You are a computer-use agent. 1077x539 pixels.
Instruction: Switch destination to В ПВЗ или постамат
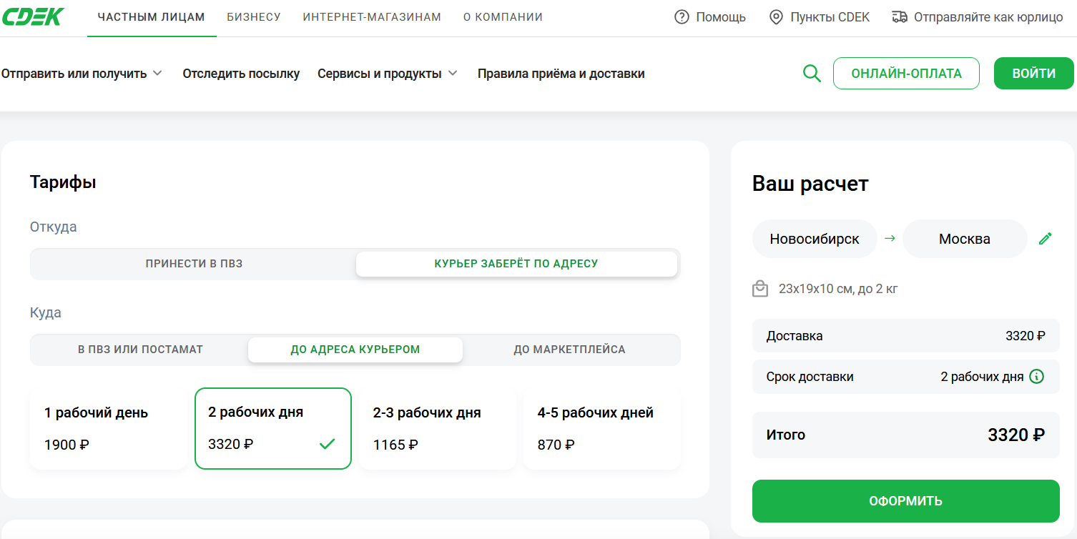140,350
